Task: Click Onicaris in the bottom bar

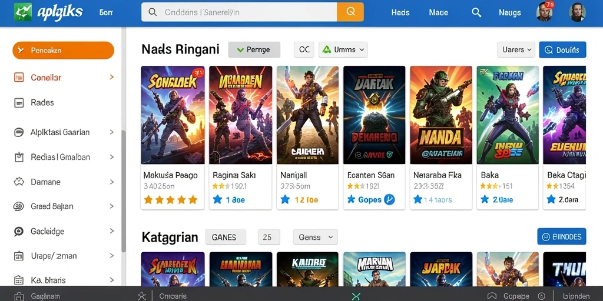Action: 173,296
